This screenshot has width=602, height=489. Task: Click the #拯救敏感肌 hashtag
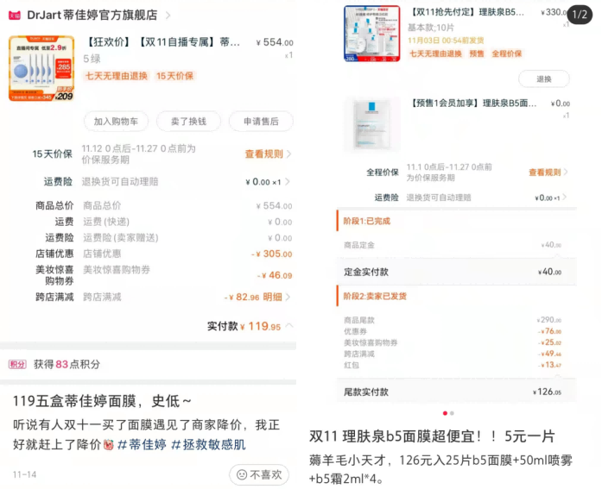(x=208, y=444)
